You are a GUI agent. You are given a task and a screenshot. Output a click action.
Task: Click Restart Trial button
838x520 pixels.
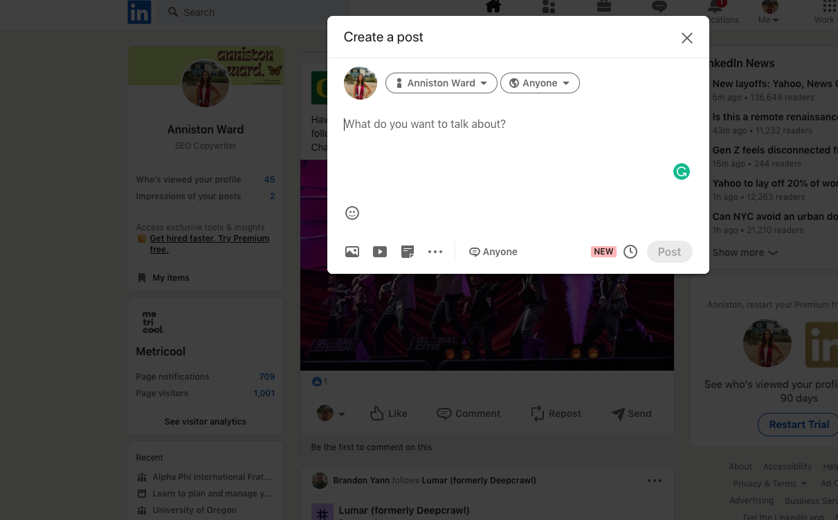799,425
